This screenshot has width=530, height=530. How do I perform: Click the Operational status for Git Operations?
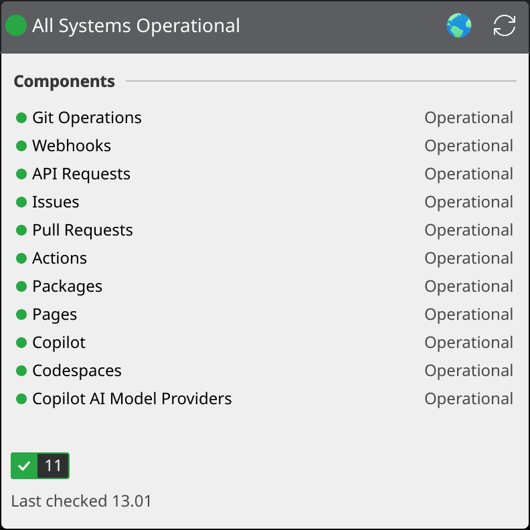click(x=469, y=118)
